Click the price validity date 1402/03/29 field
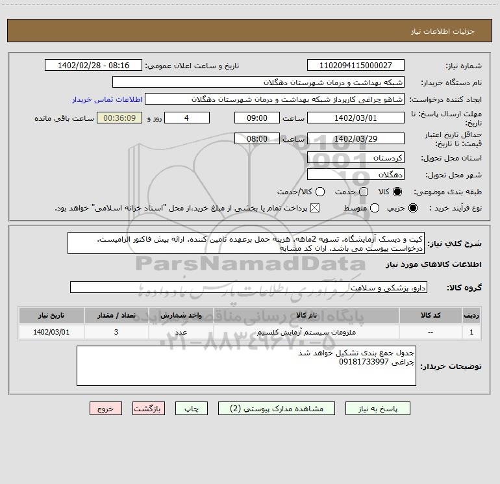The width and height of the screenshot is (500, 484). click(x=356, y=138)
